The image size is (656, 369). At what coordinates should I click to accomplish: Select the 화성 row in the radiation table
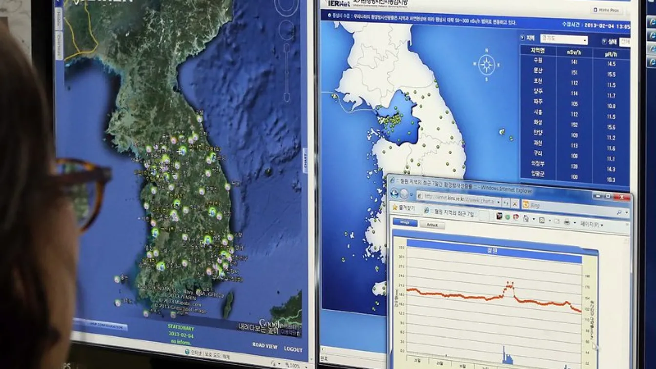575,124
